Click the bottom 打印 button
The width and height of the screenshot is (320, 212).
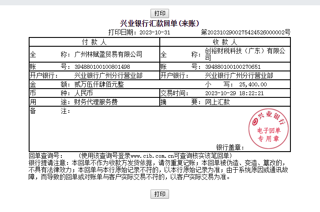[x=160, y=194]
